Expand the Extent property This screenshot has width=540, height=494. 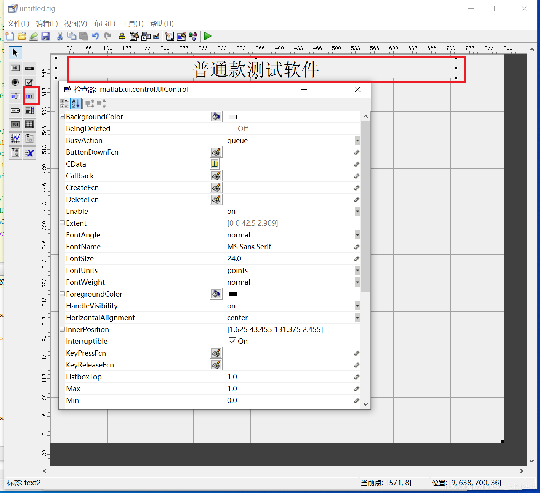(x=62, y=223)
